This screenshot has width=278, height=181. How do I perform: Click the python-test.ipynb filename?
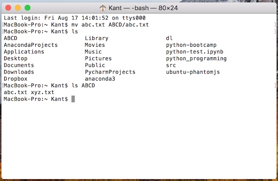(195, 52)
